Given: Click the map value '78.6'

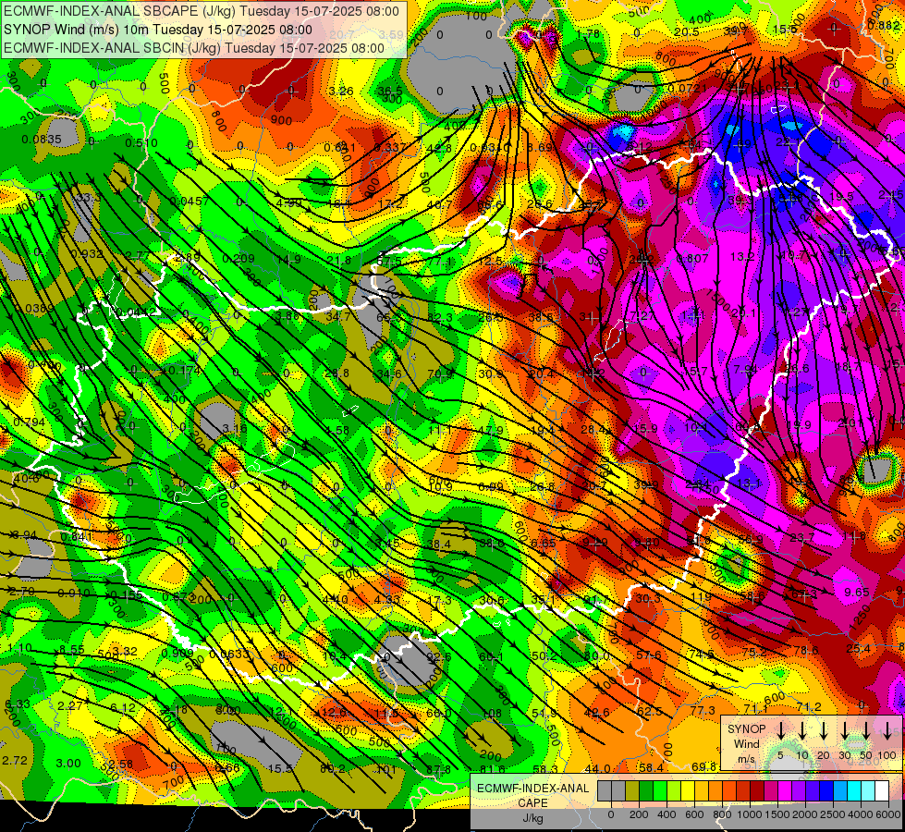Looking at the screenshot, I should (806, 651).
